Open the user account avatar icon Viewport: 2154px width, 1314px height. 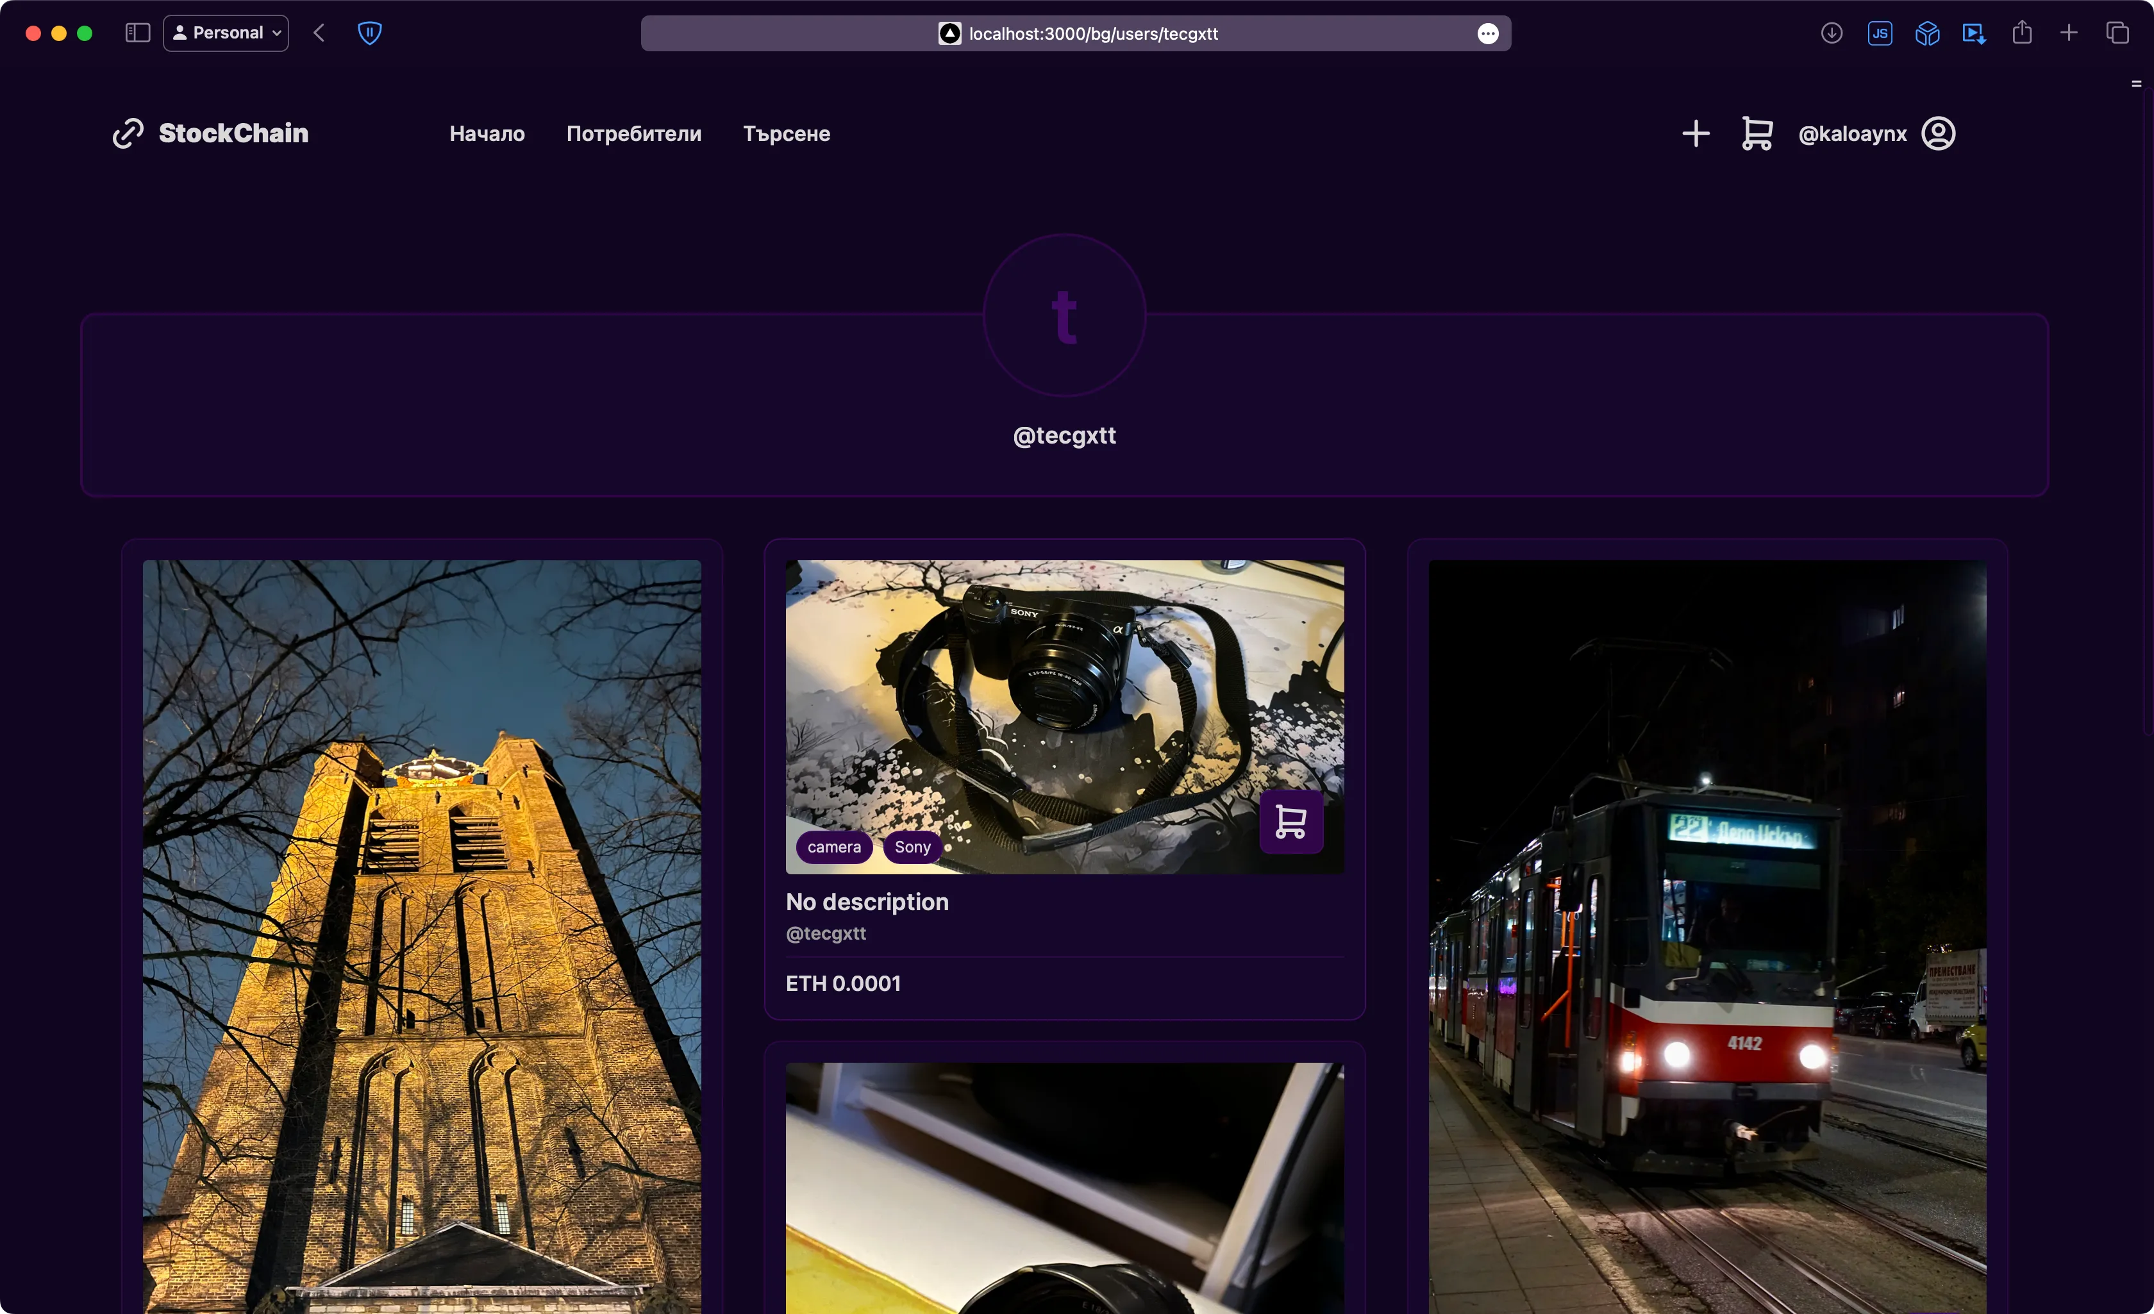tap(1938, 134)
